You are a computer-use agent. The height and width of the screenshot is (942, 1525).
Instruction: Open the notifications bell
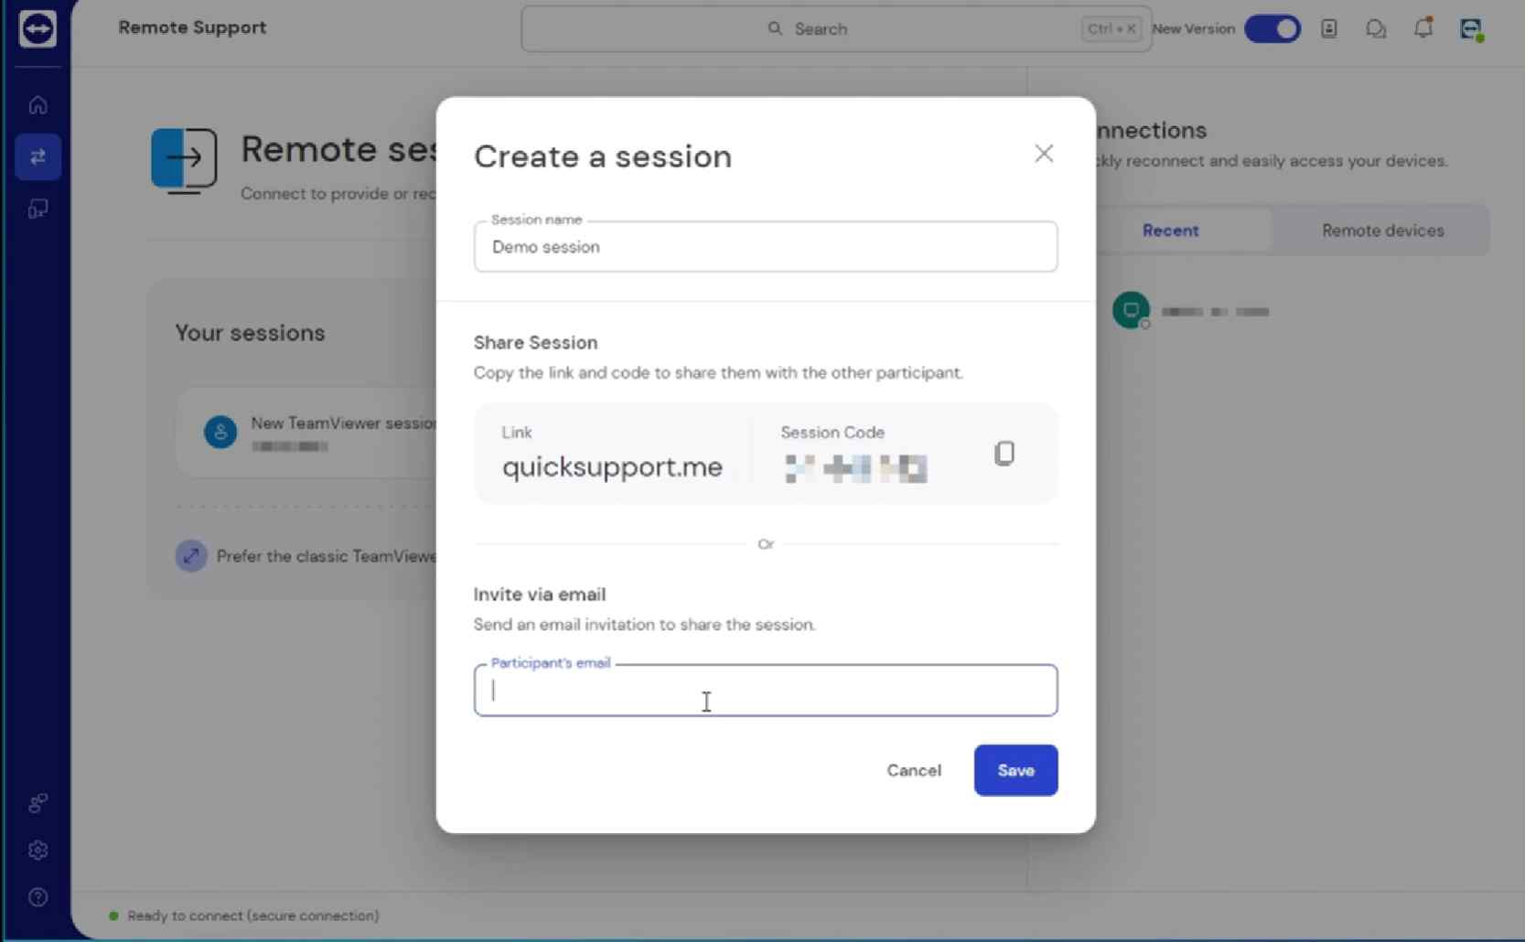point(1423,29)
